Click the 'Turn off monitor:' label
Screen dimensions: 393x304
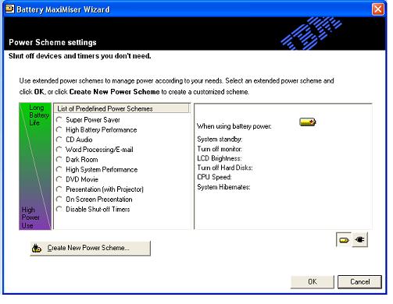(220, 149)
